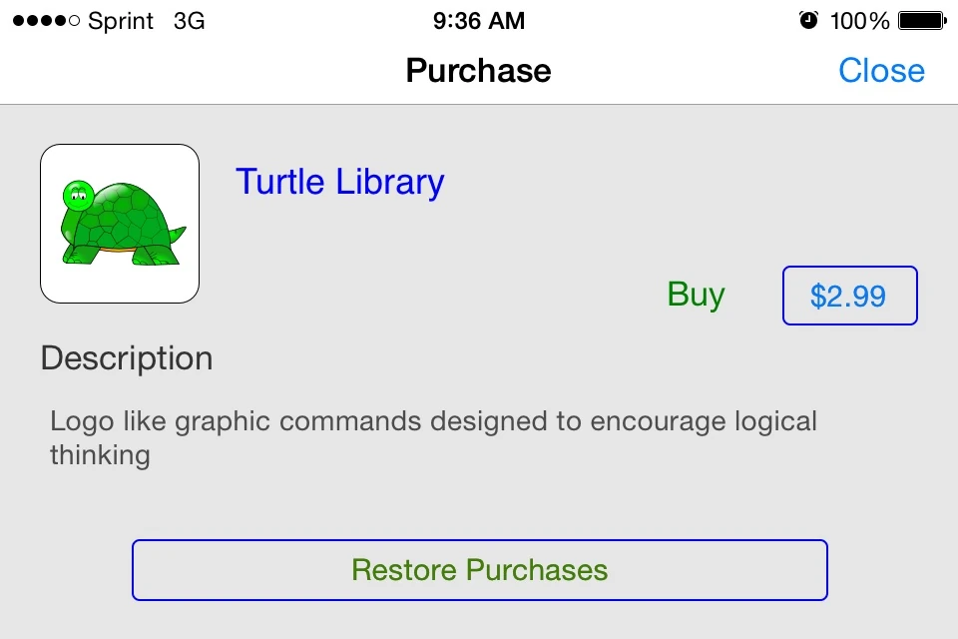
Task: Open the Turtle Library product link
Action: [x=339, y=182]
